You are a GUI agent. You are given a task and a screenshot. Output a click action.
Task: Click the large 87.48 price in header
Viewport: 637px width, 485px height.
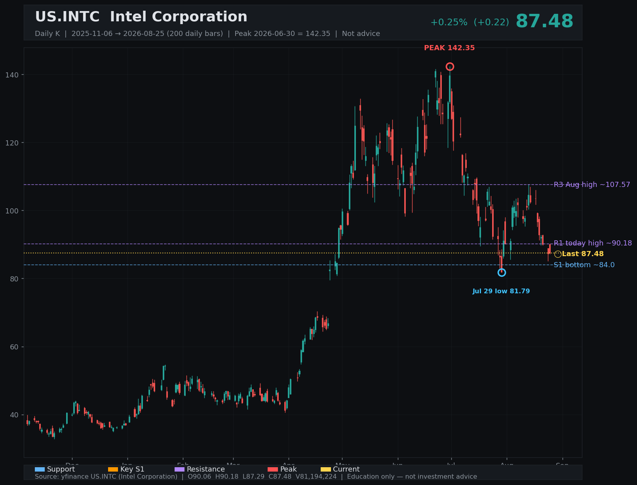pos(544,21)
